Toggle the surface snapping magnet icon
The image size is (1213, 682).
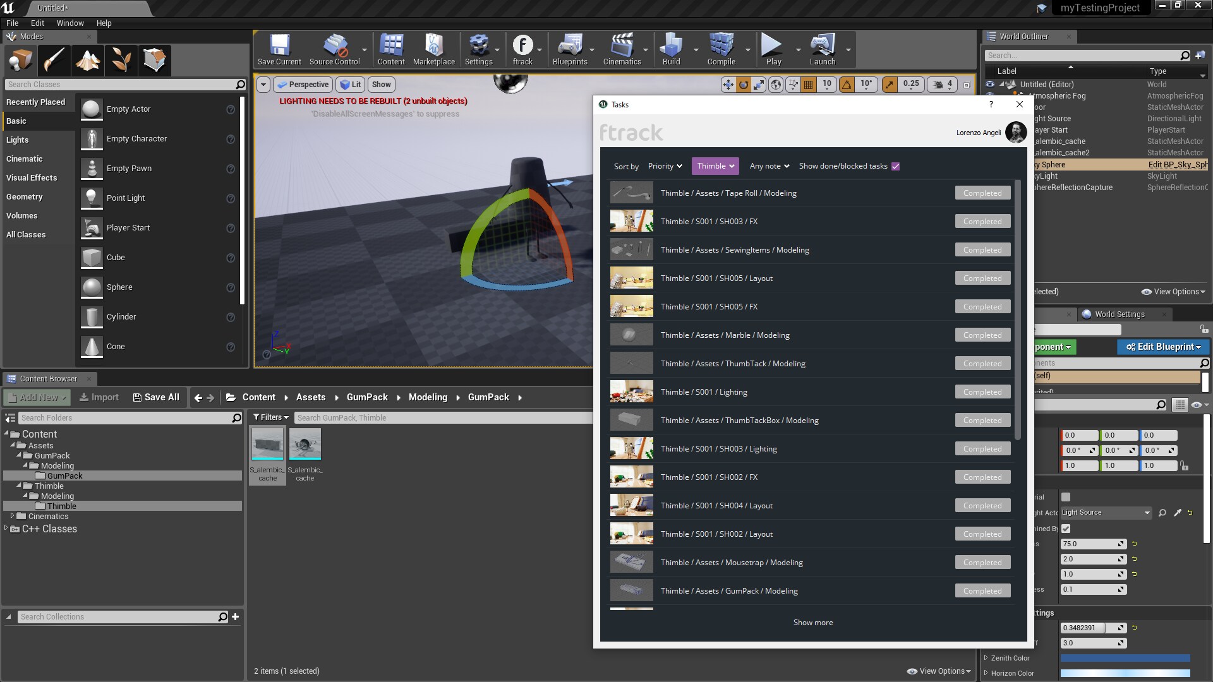pos(792,84)
